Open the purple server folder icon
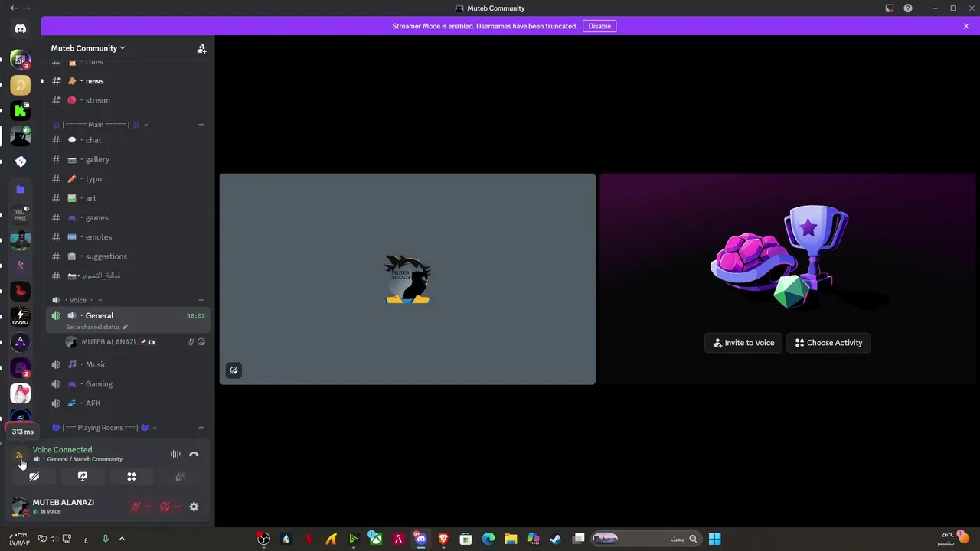980x551 pixels. tap(21, 189)
